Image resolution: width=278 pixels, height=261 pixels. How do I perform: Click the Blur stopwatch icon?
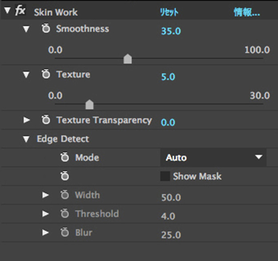click(x=65, y=233)
